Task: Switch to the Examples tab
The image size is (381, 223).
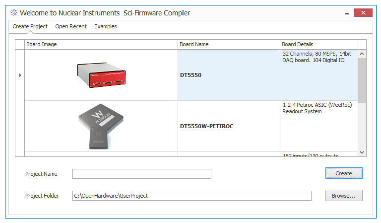Action: pyautogui.click(x=106, y=26)
